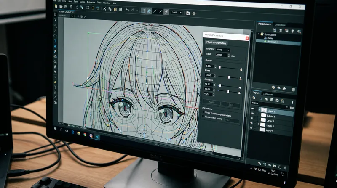Click the Mass 5.000 slider handle
This screenshot has width=337, height=188.
click(x=229, y=77)
